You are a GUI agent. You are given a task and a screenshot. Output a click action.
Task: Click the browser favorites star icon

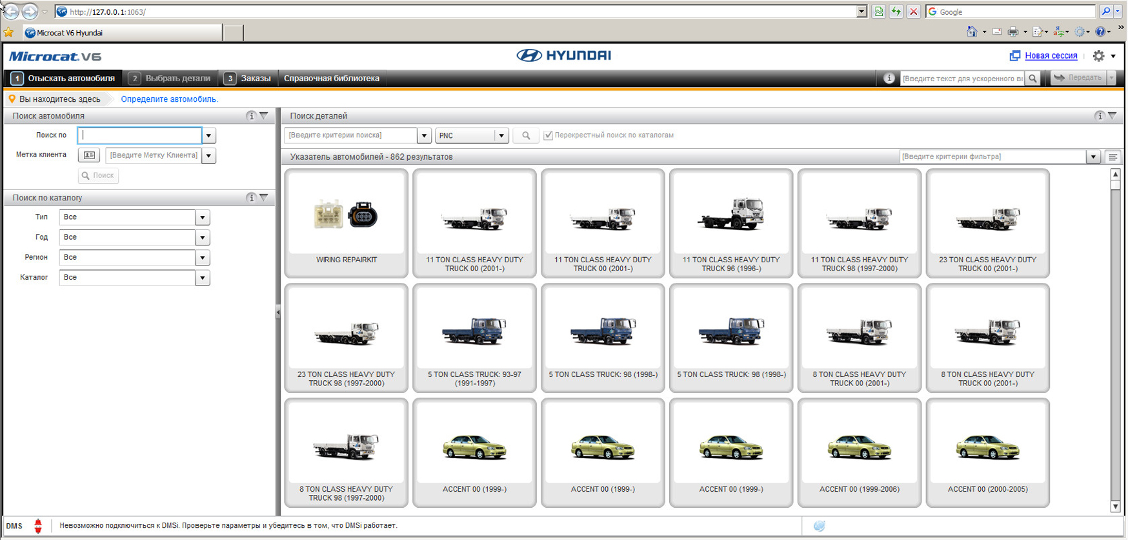tap(8, 32)
